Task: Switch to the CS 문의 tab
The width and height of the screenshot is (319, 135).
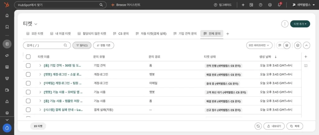Action: click(x=121, y=34)
